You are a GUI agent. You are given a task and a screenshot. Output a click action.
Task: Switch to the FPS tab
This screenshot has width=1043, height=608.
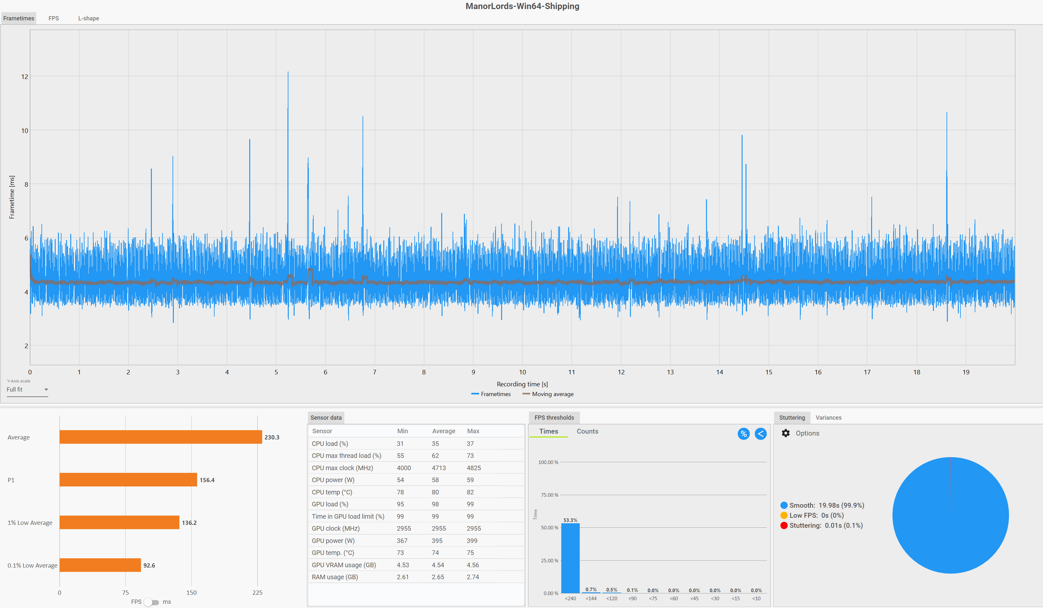[53, 18]
